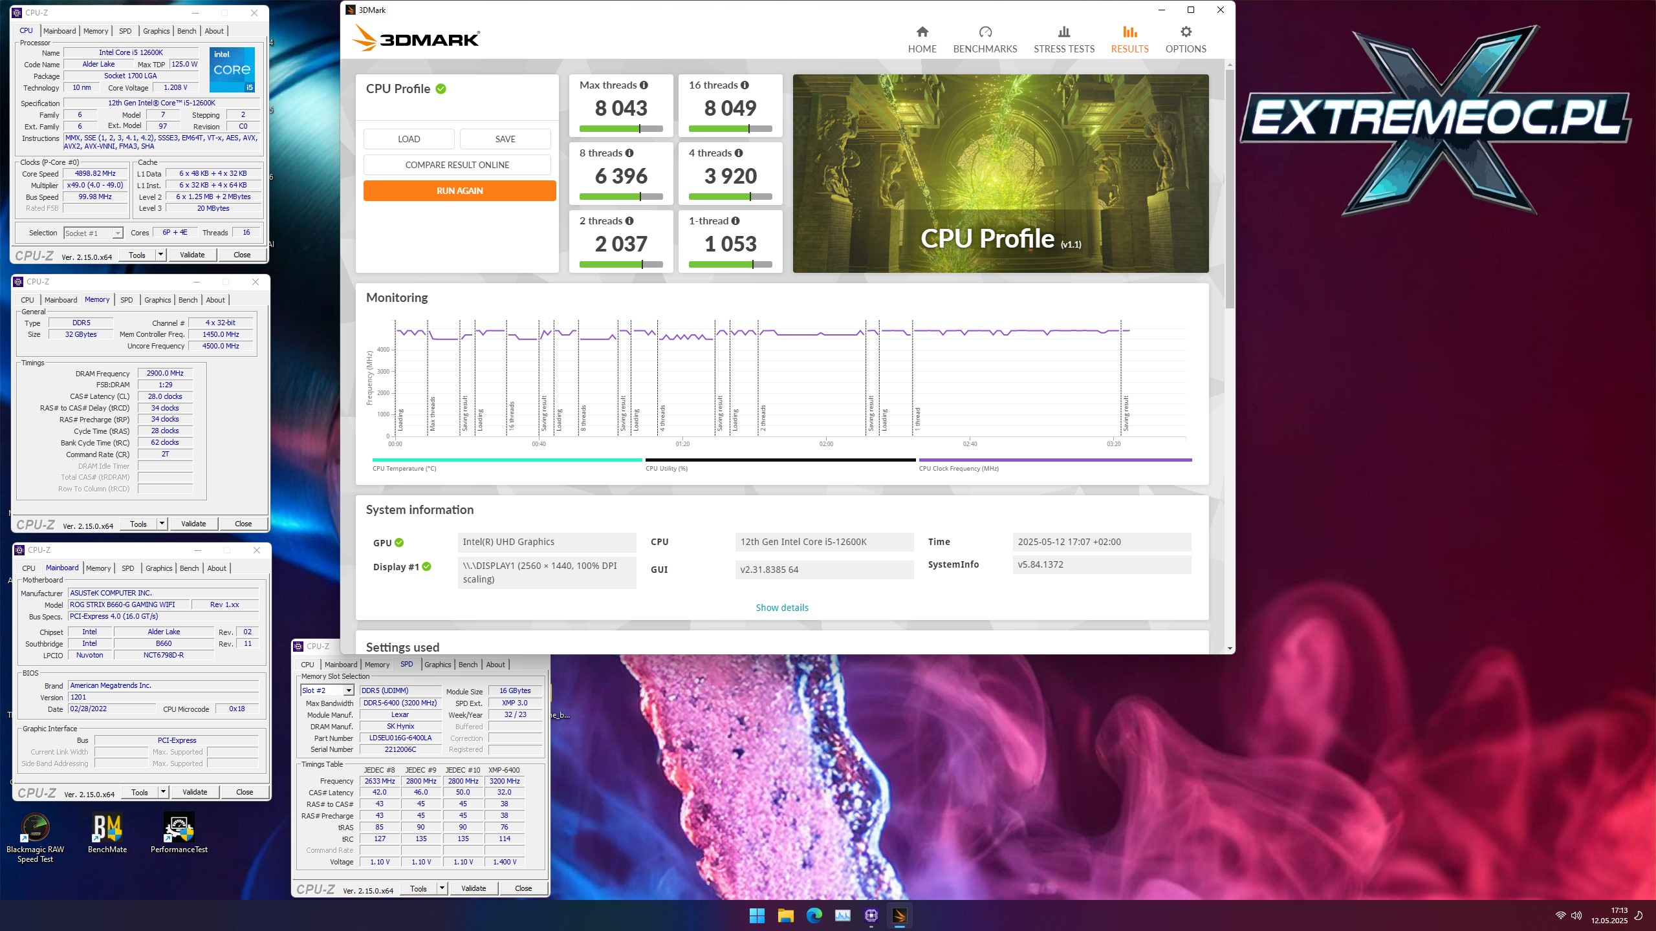Click the info icon beside 2 threads

pos(629,221)
